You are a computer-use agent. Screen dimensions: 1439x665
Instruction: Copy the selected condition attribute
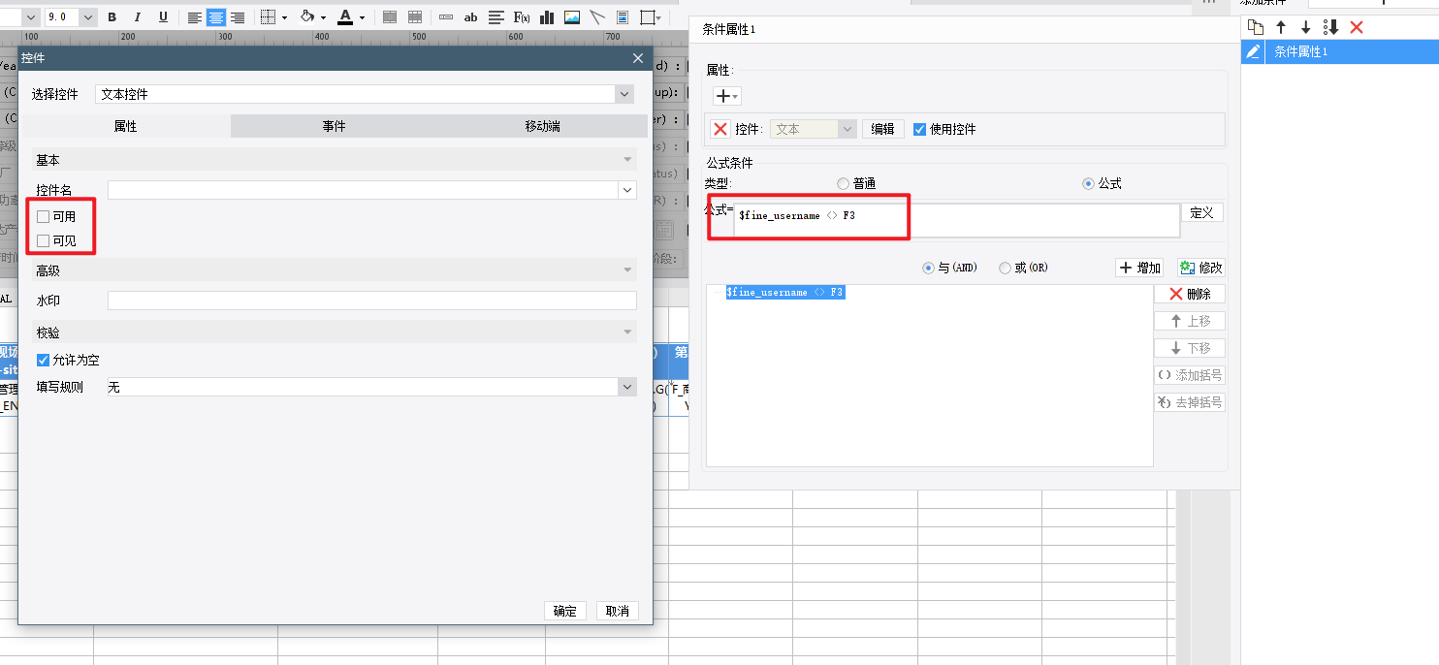coord(1256,27)
